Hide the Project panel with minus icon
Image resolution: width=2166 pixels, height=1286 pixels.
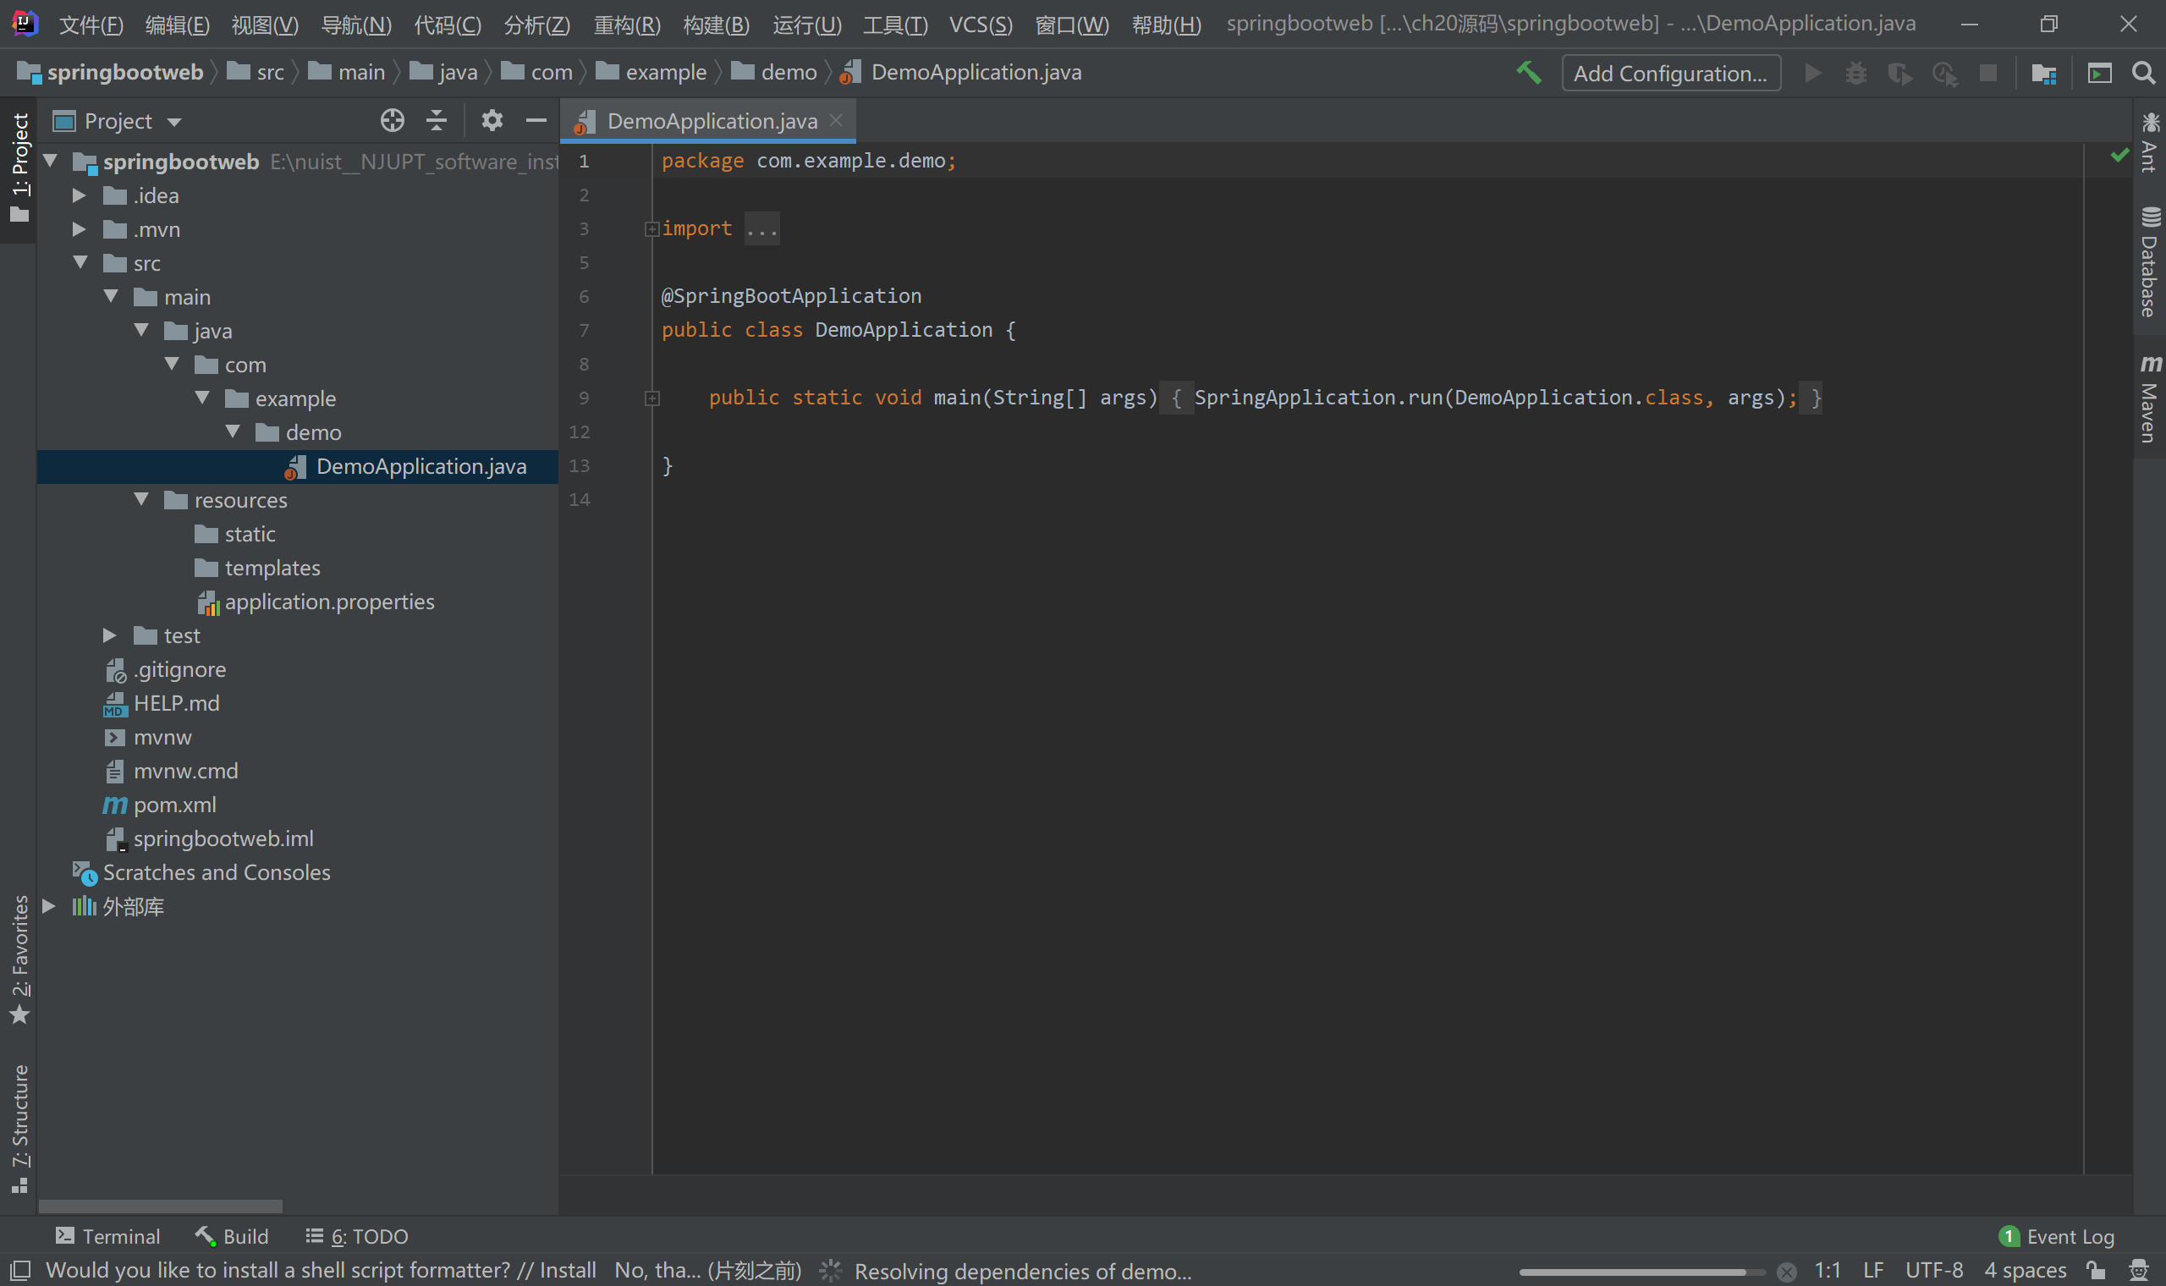536,120
